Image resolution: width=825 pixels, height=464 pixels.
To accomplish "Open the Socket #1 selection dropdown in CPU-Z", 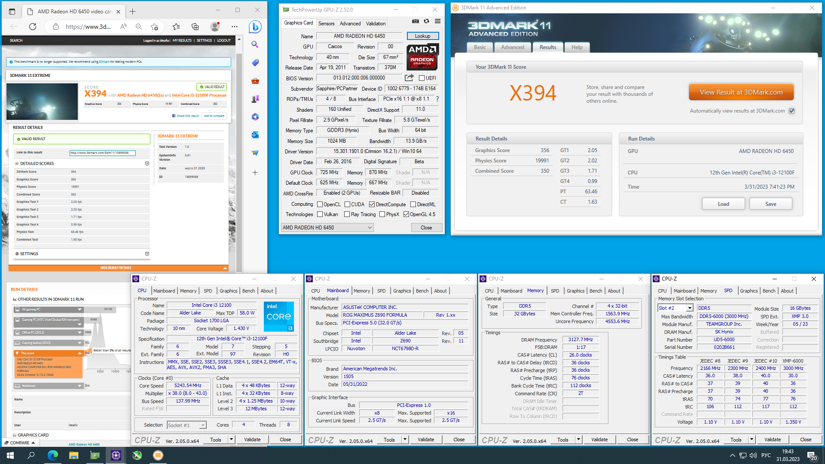I will (x=186, y=425).
